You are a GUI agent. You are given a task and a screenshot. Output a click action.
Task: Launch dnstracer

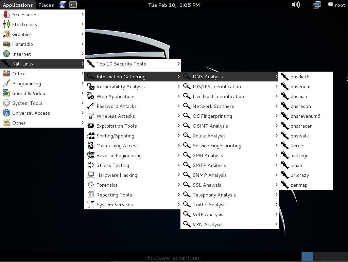pyautogui.click(x=301, y=126)
